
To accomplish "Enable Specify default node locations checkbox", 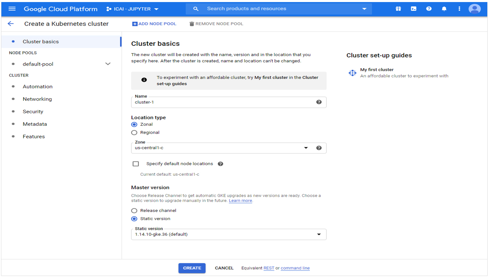I will click(136, 164).
